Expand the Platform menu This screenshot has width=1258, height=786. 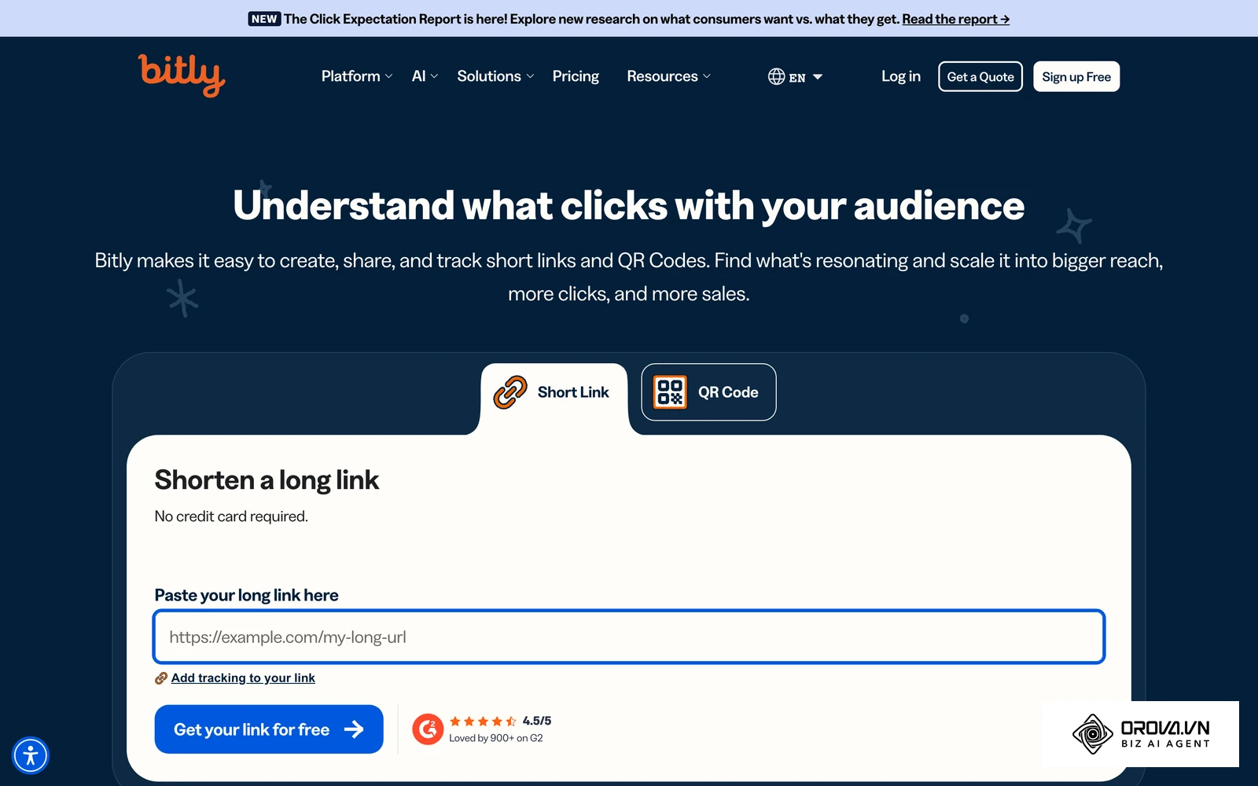point(357,76)
